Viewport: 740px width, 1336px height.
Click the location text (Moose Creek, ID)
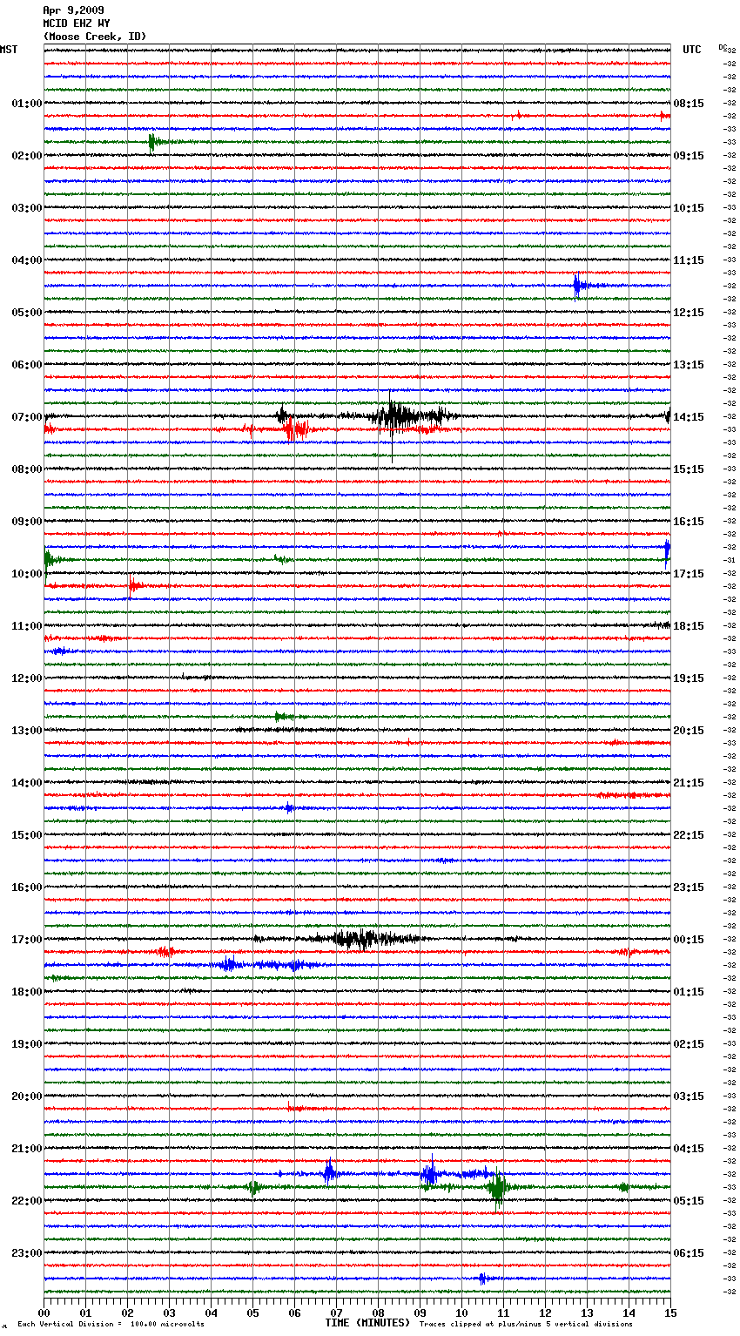coord(95,37)
